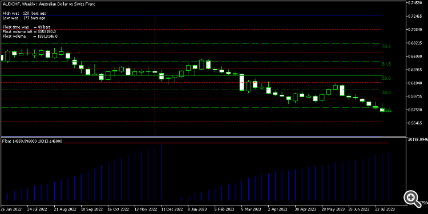Click the 0.57590 price axis value
Viewport: 428px width, 214px height.
pos(414,110)
